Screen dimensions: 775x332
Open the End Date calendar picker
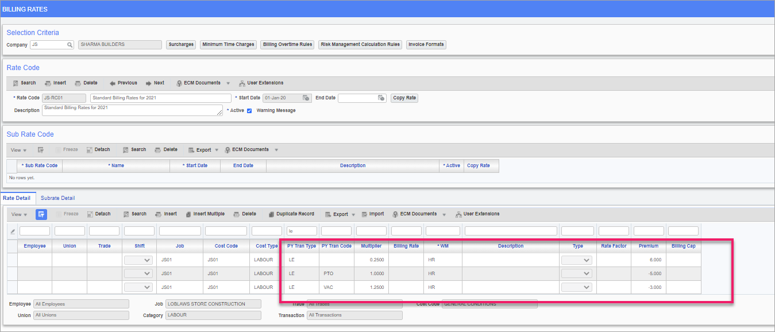pos(381,98)
